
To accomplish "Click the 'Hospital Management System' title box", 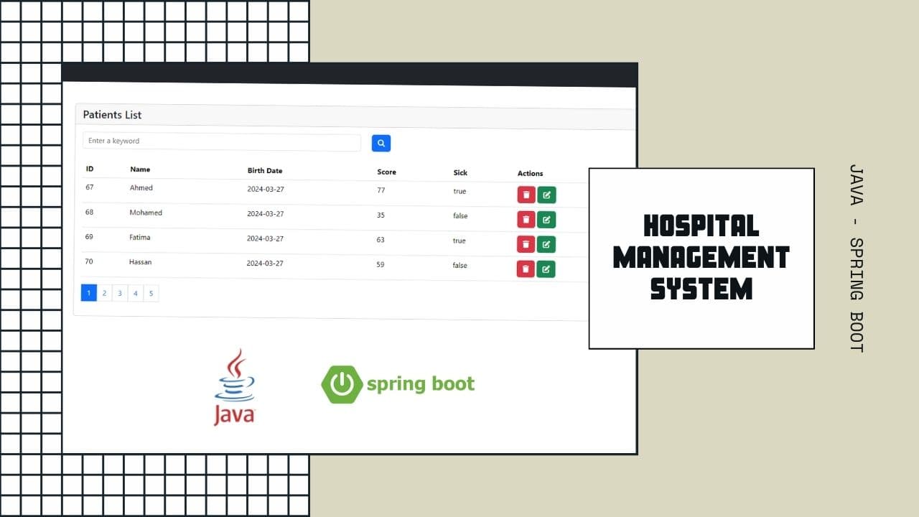I will coord(701,258).
